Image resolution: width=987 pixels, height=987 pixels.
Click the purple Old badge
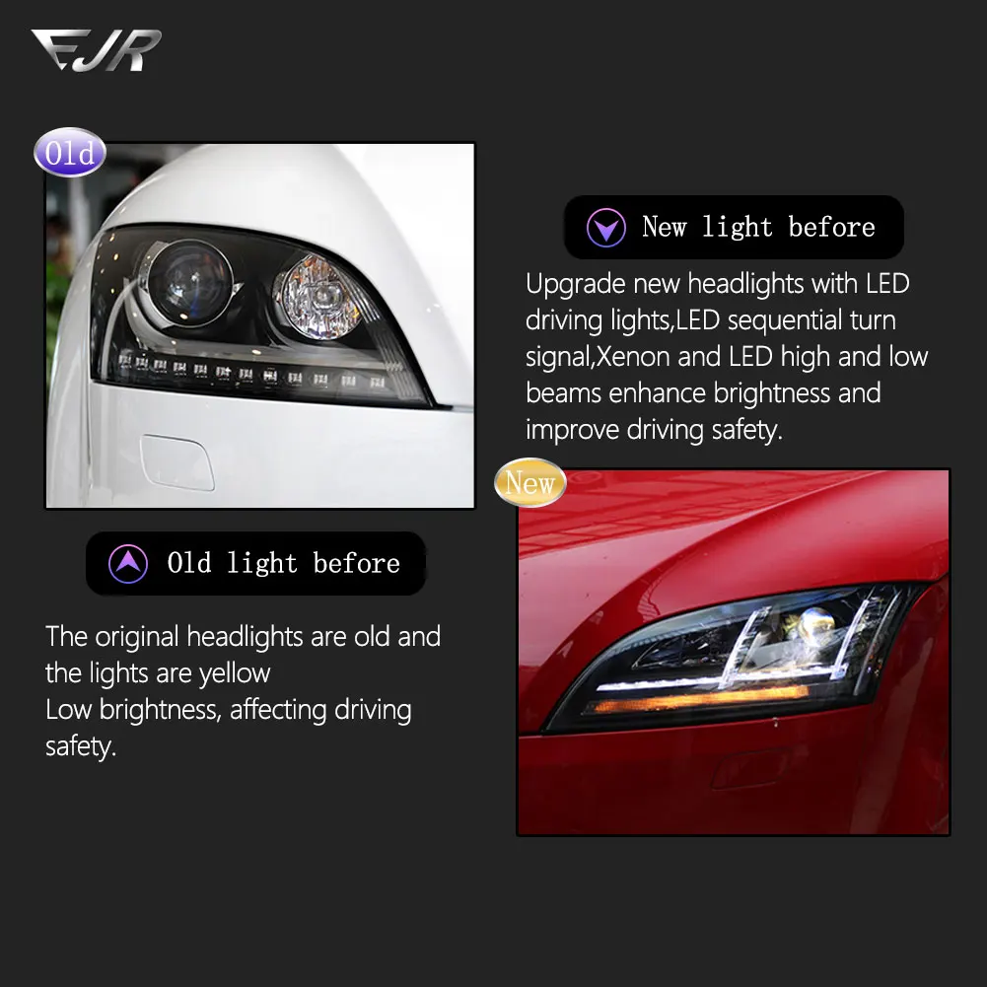(x=70, y=152)
